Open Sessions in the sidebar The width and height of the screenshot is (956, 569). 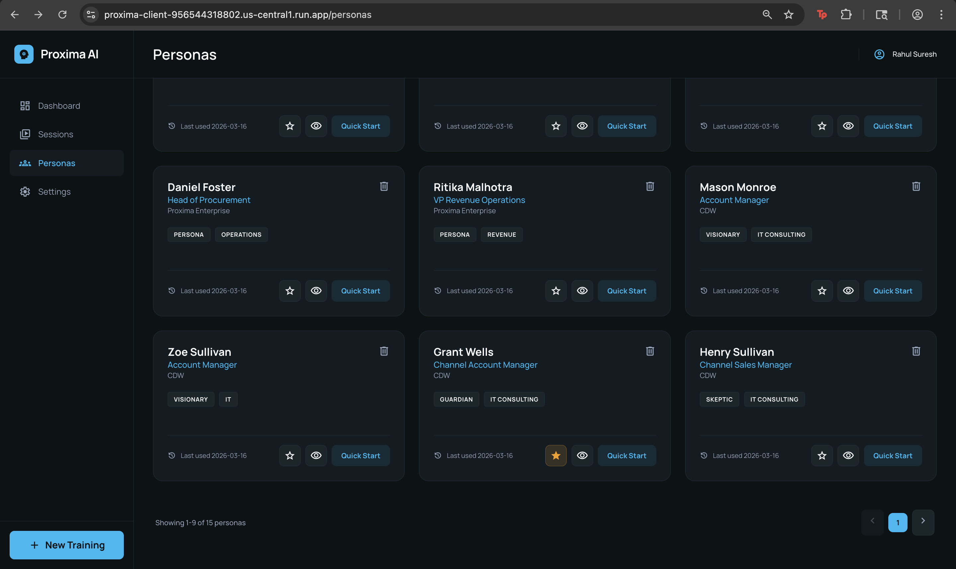pyautogui.click(x=55, y=134)
